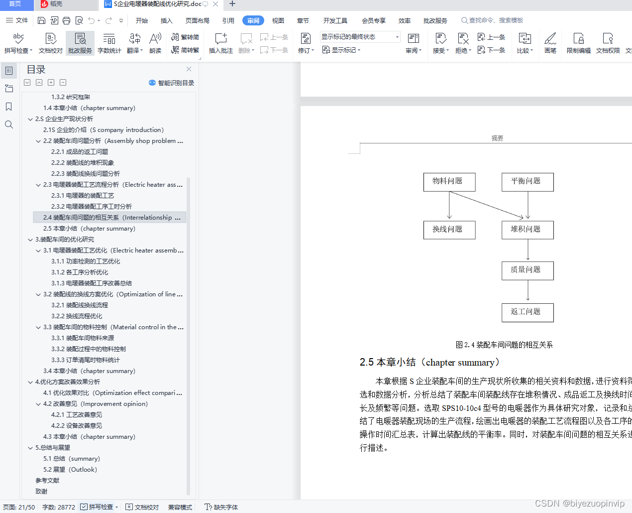Switch to the 插入 ribbon tab
This screenshot has height=513, width=632.
[166, 20]
